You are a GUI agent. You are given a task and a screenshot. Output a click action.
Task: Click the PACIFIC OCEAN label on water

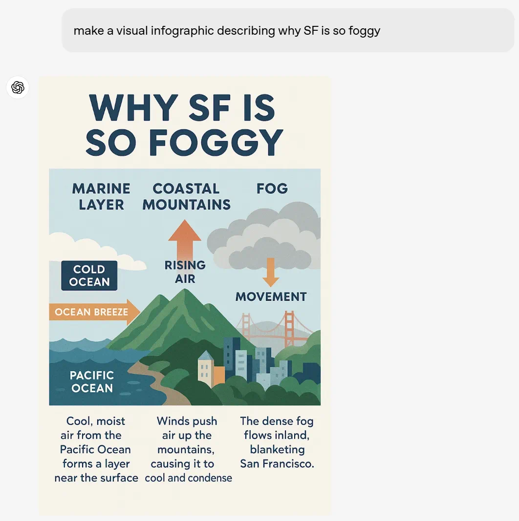click(91, 382)
